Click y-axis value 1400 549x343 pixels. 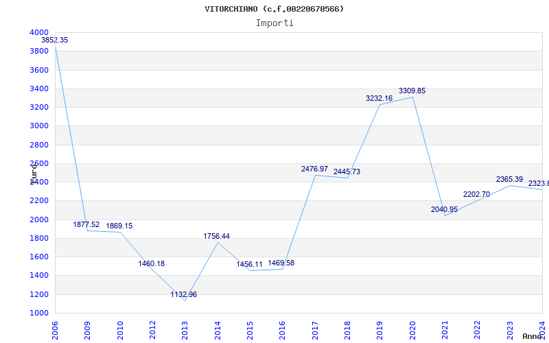pyautogui.click(x=39, y=276)
